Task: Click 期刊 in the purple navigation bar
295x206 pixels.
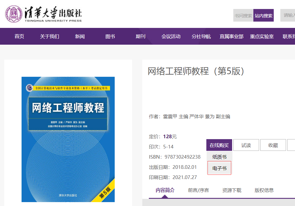Action: [140, 36]
